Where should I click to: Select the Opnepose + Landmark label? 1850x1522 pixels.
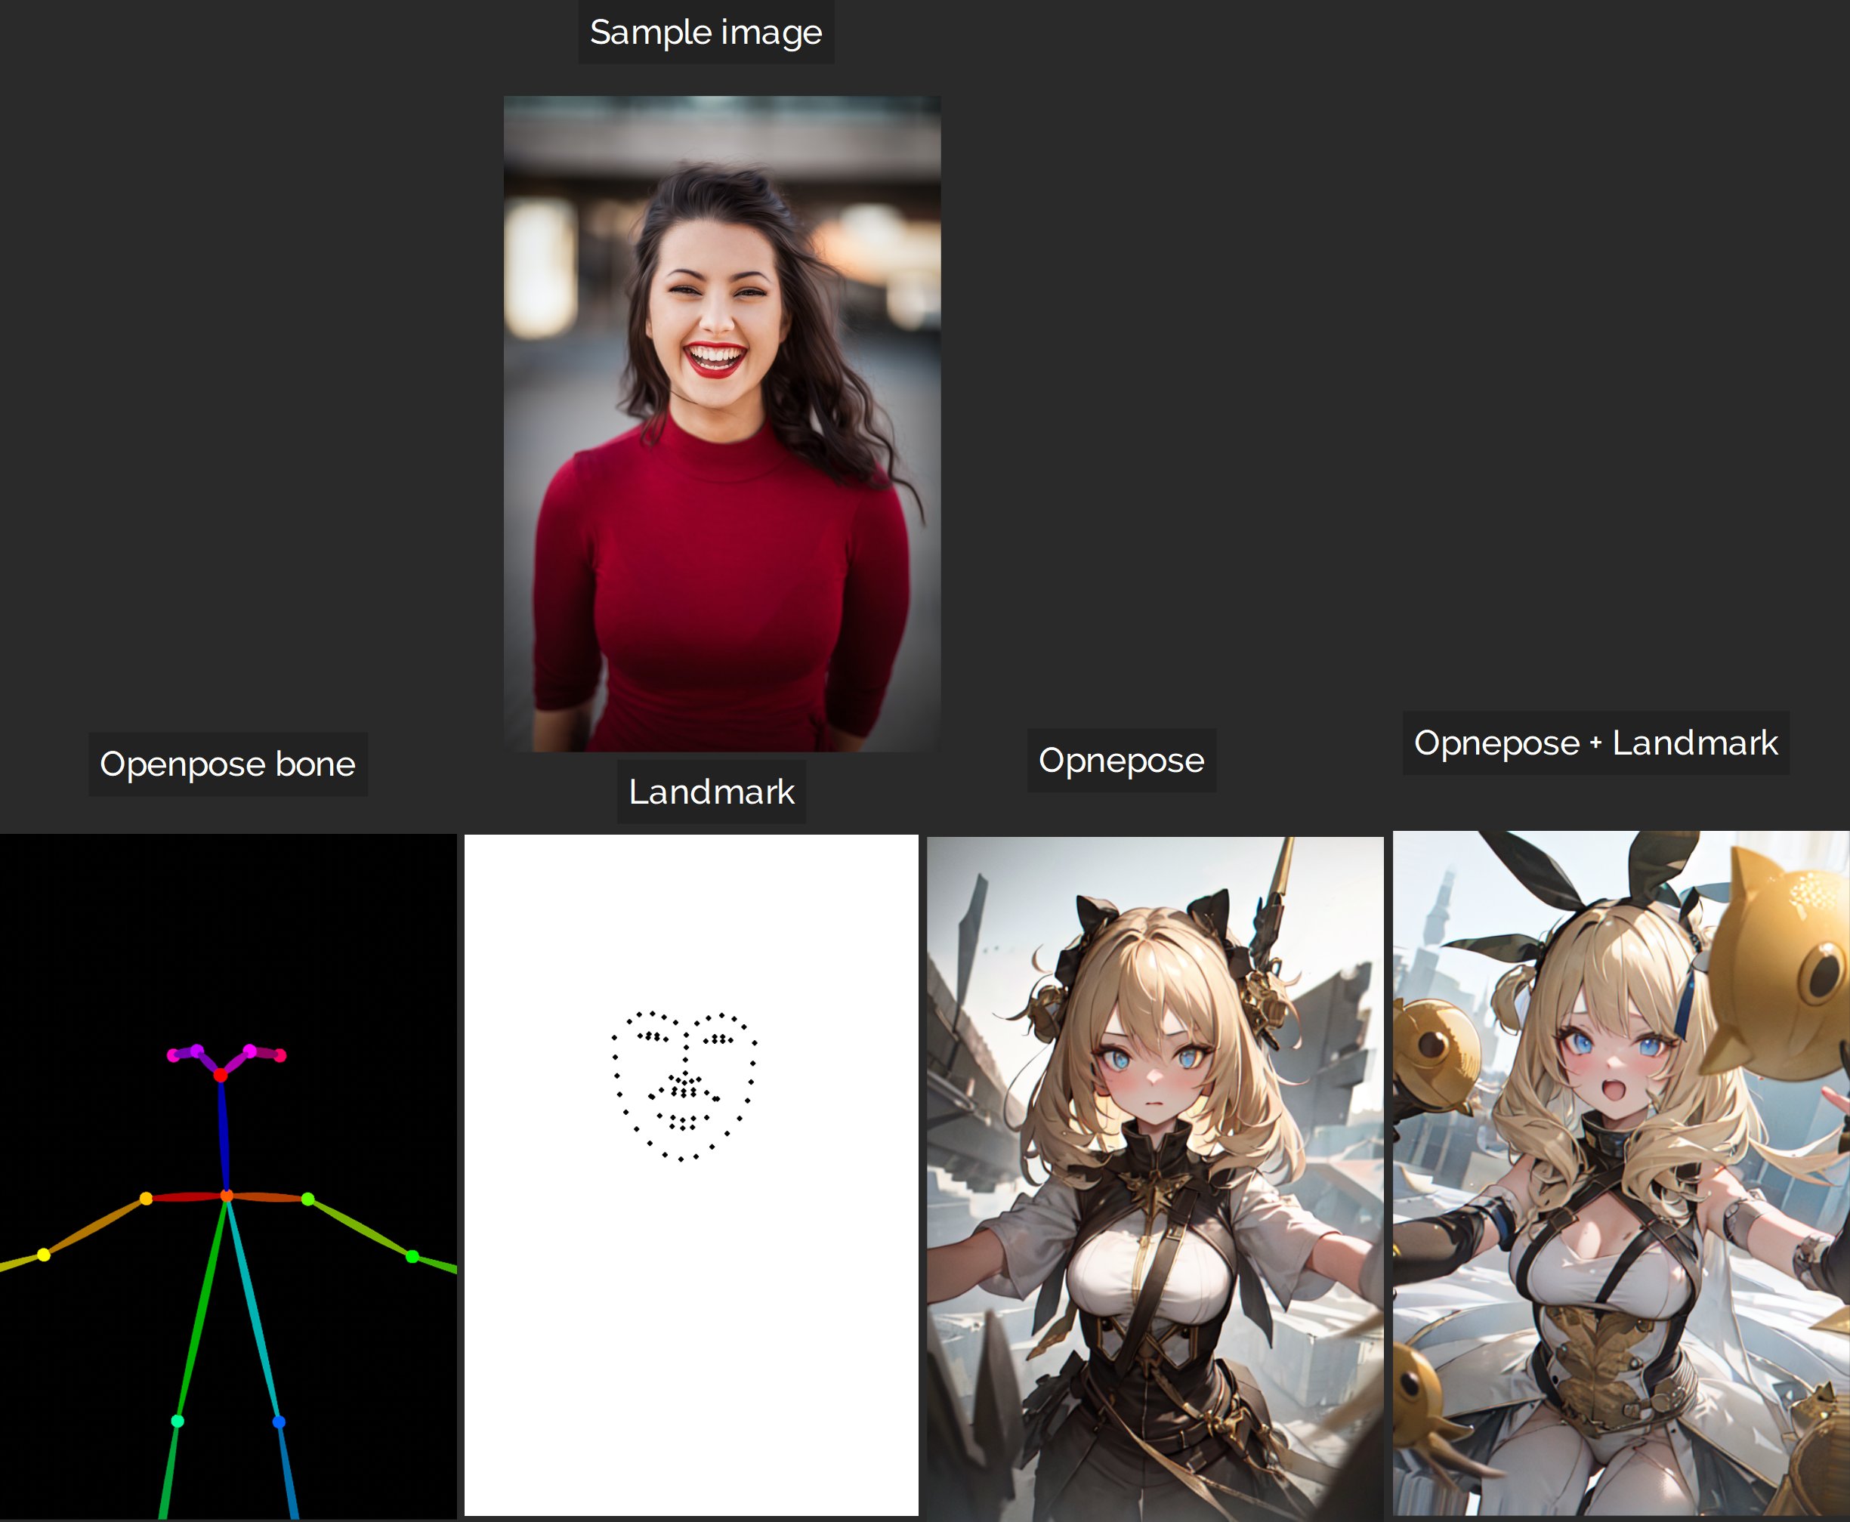click(1595, 742)
